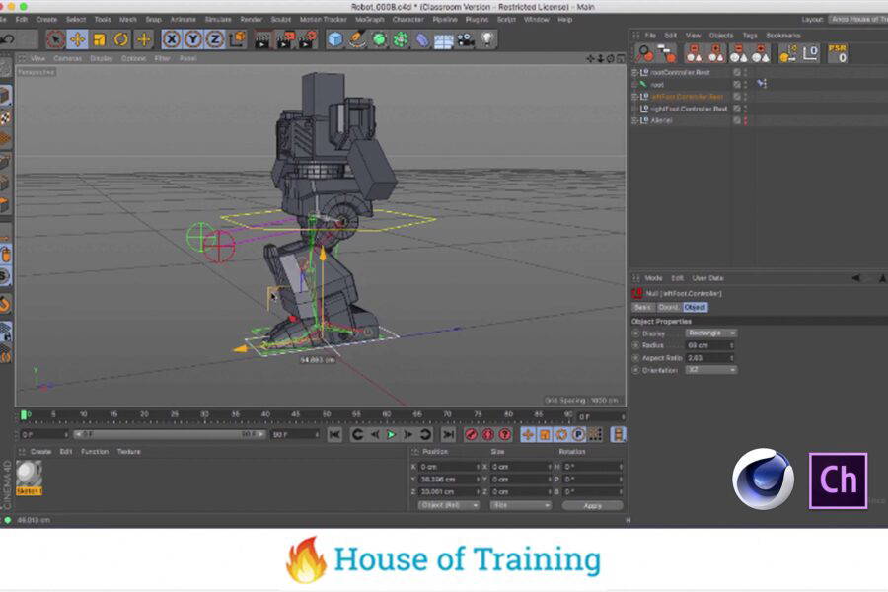This screenshot has width=888, height=592.
Task: Open the viewport Cameras menu
Action: (67, 58)
